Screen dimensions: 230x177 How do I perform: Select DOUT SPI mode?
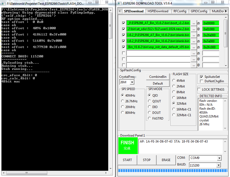(x=149, y=113)
